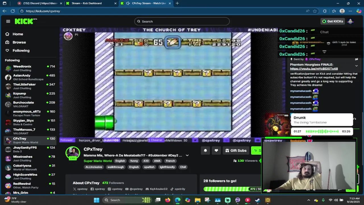Open the browser extensions icon
The image size is (364, 205).
tap(325, 11)
